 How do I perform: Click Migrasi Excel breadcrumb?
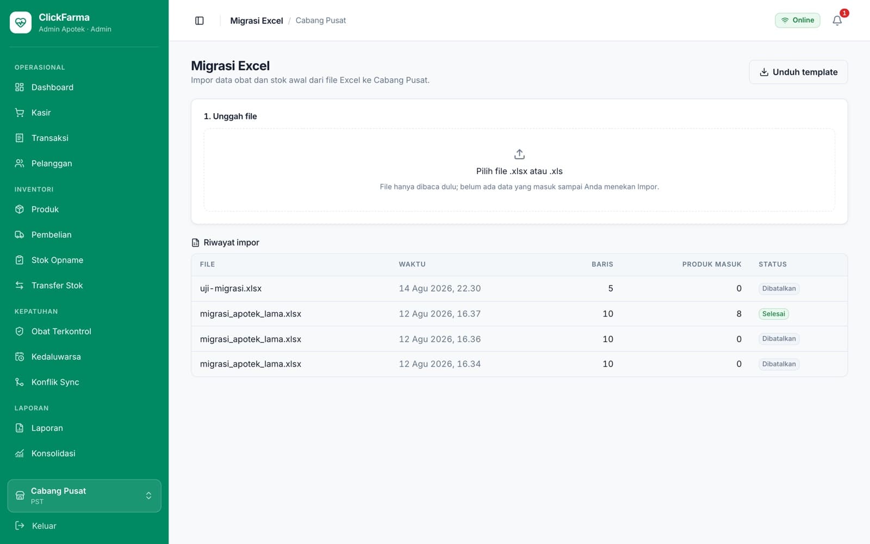point(257,21)
